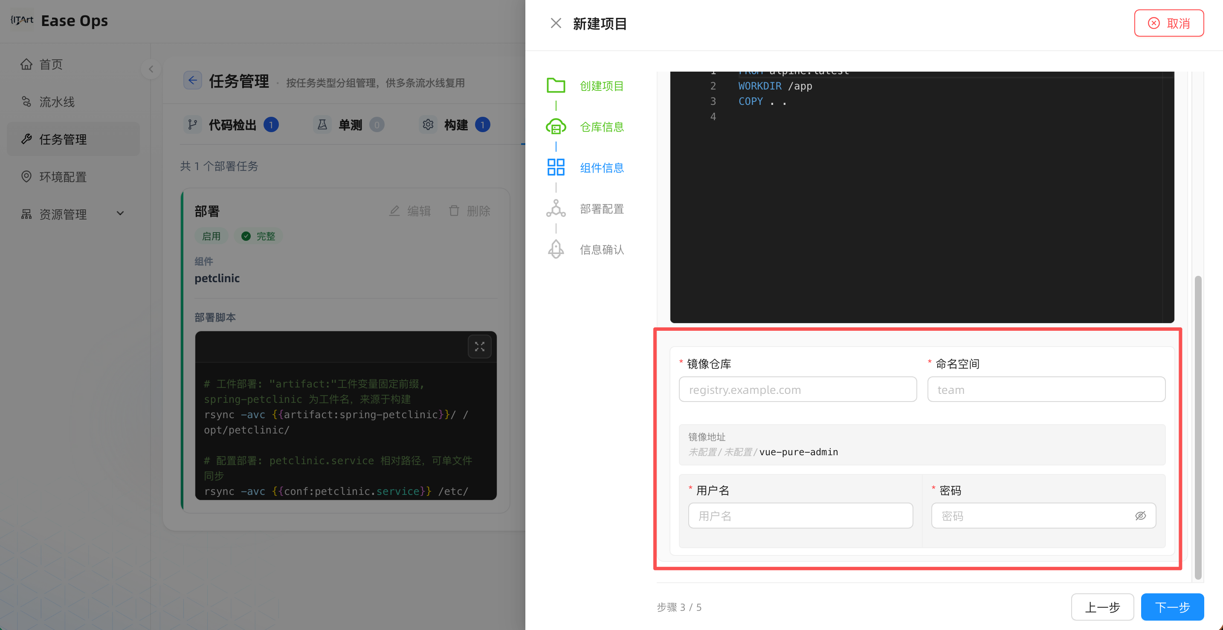Click the 步骤 3 / 5 indicator
Image resolution: width=1223 pixels, height=630 pixels.
(679, 607)
